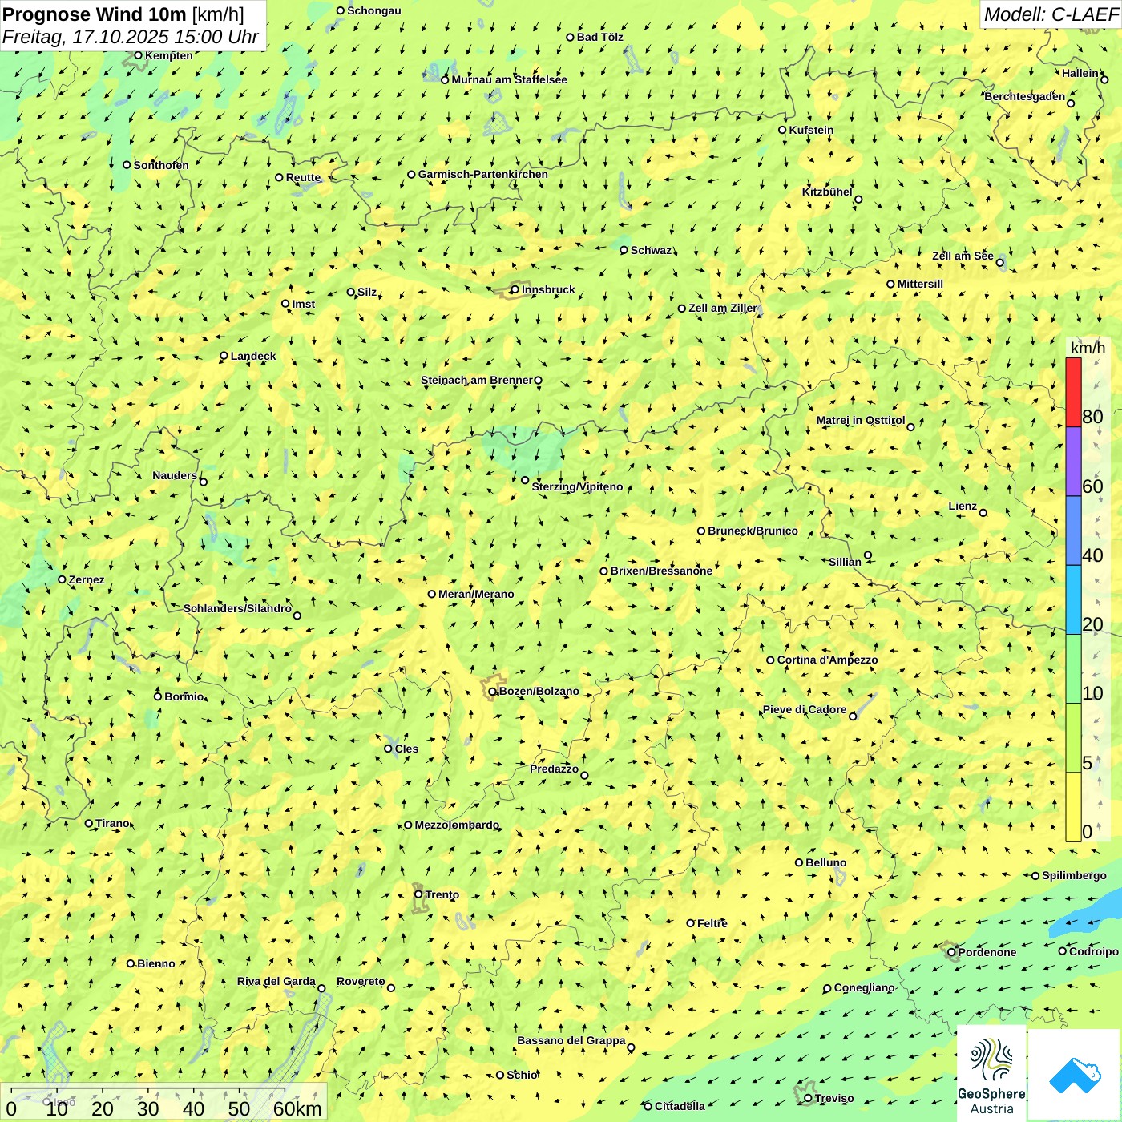Select the Landeck label
This screenshot has width=1122, height=1122.
253,356
